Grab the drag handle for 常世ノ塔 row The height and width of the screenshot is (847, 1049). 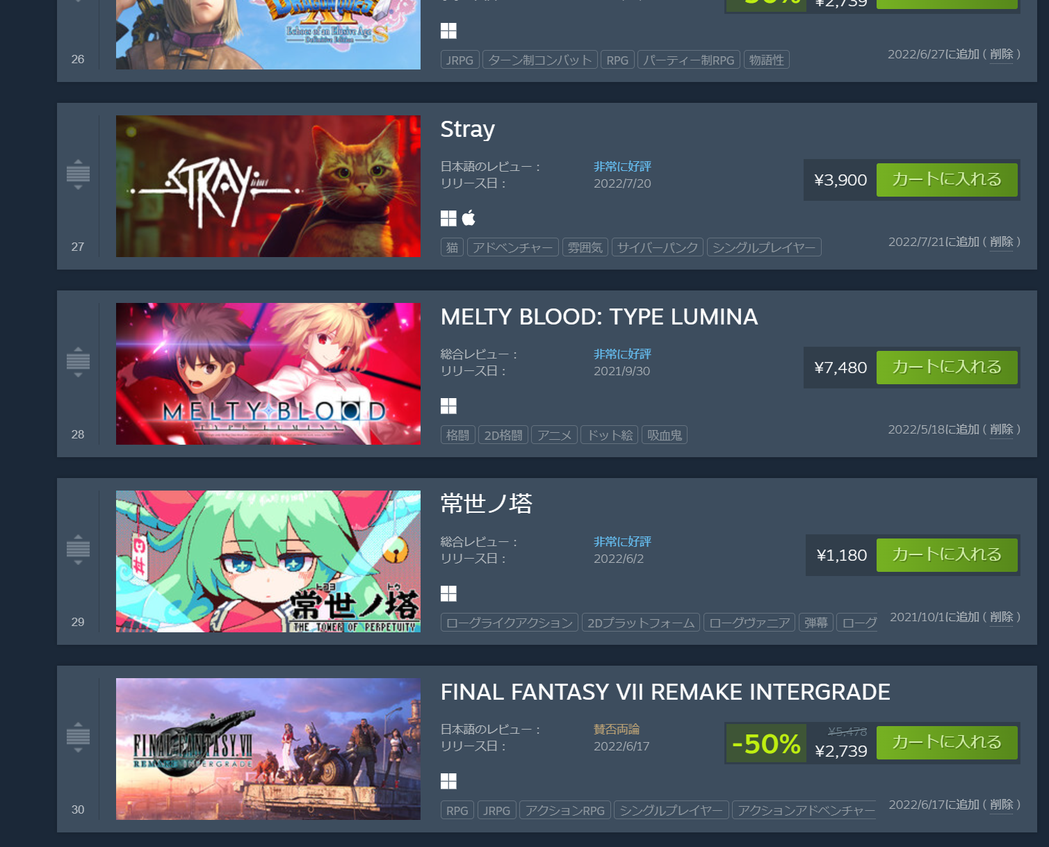[x=78, y=550]
